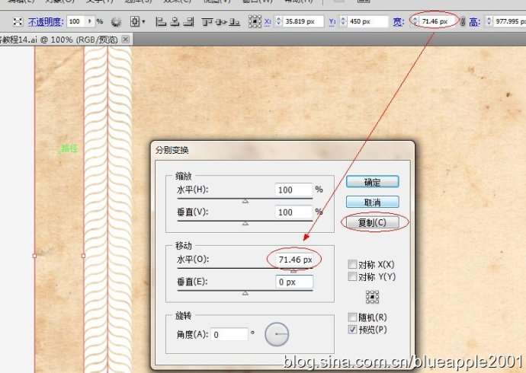Select the reference point locator in toolbar
The width and height of the screenshot is (526, 373).
(255, 21)
